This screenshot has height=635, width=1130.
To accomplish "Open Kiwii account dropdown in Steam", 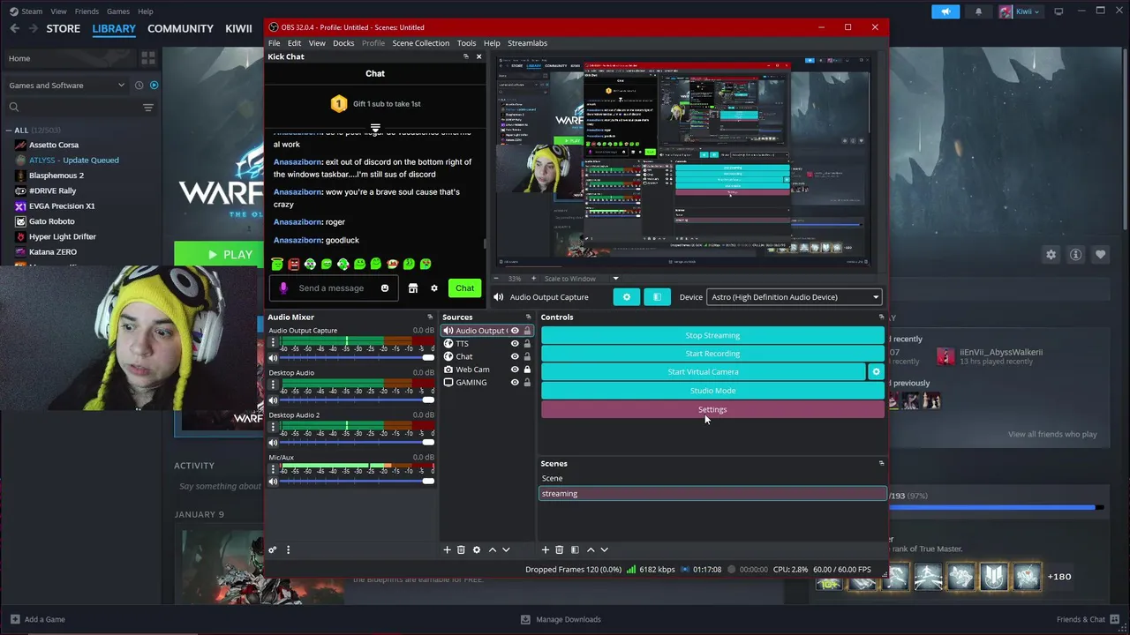I will (x=1021, y=11).
